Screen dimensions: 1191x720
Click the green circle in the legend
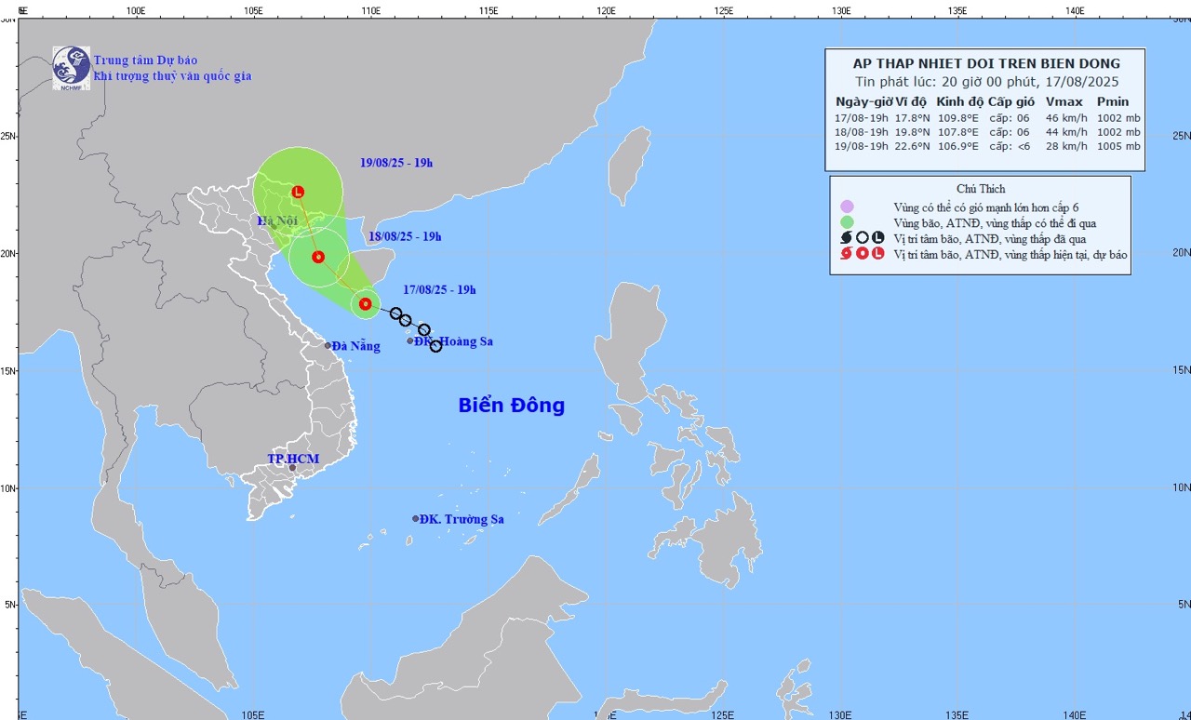point(847,222)
